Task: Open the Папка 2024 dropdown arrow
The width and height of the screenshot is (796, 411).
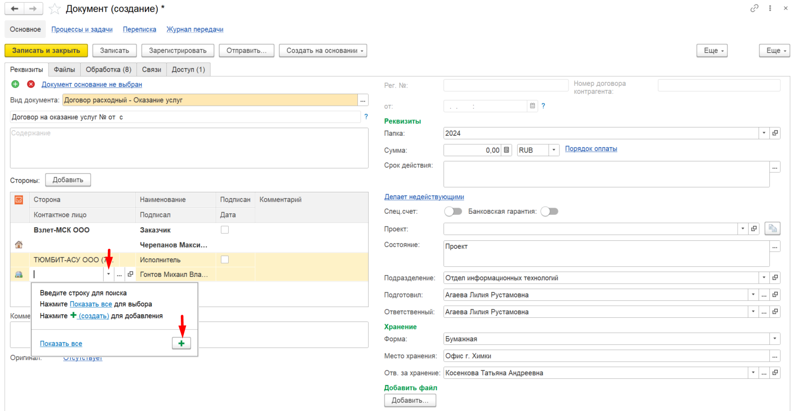Action: click(764, 133)
